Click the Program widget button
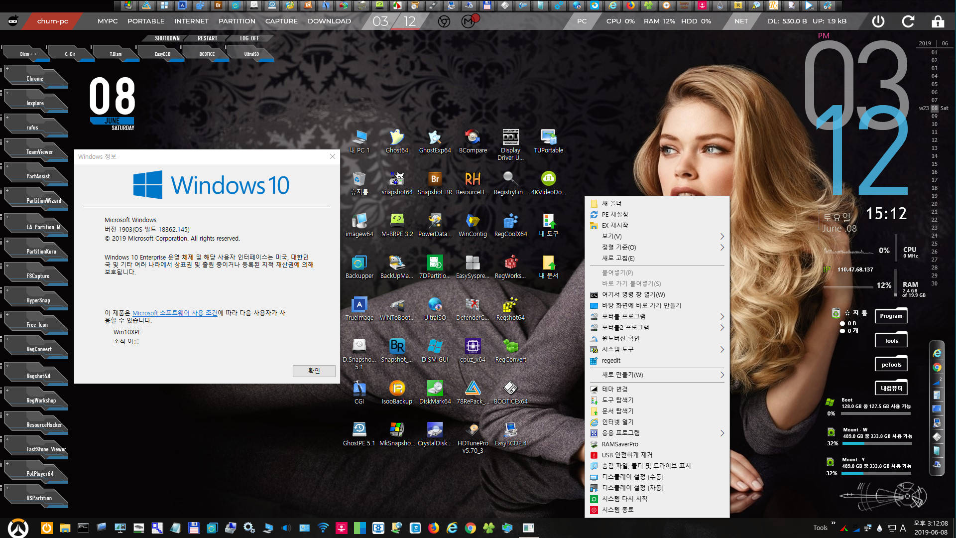This screenshot has width=956, height=538. pyautogui.click(x=891, y=316)
